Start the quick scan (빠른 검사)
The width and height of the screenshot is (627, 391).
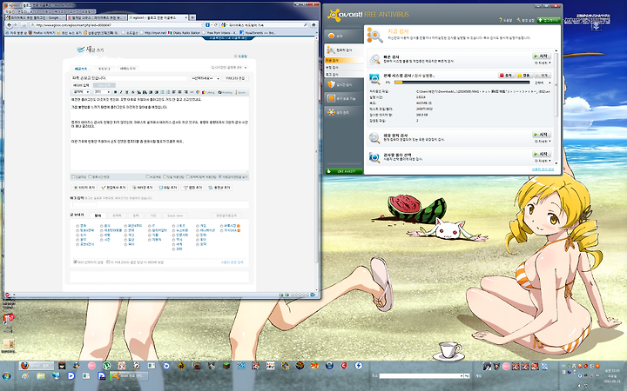542,56
